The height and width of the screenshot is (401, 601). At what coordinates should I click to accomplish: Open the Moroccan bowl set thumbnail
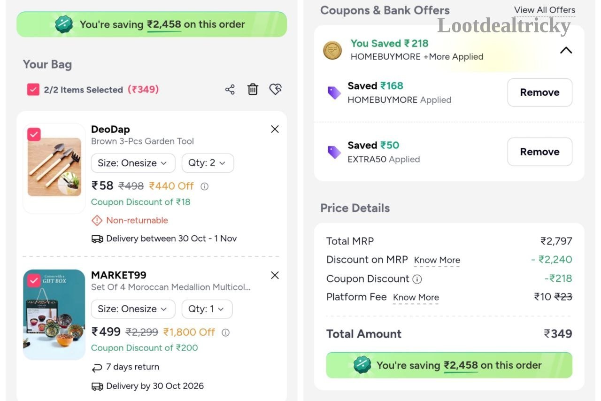coord(54,315)
